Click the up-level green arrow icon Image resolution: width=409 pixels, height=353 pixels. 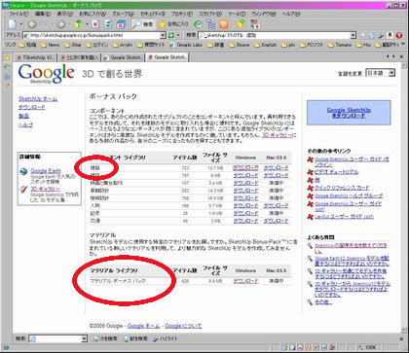click(77, 24)
